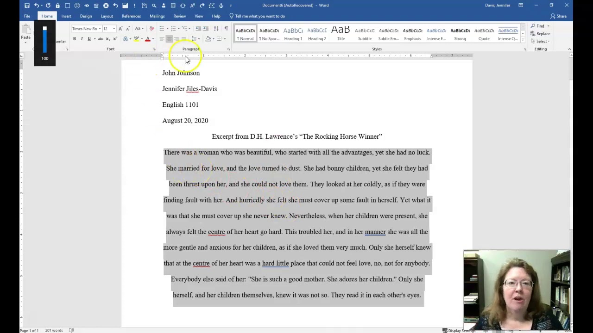Click the magnifier icon in Quick Access toolbar
Viewport: 593px width, 333px height.
[154, 6]
